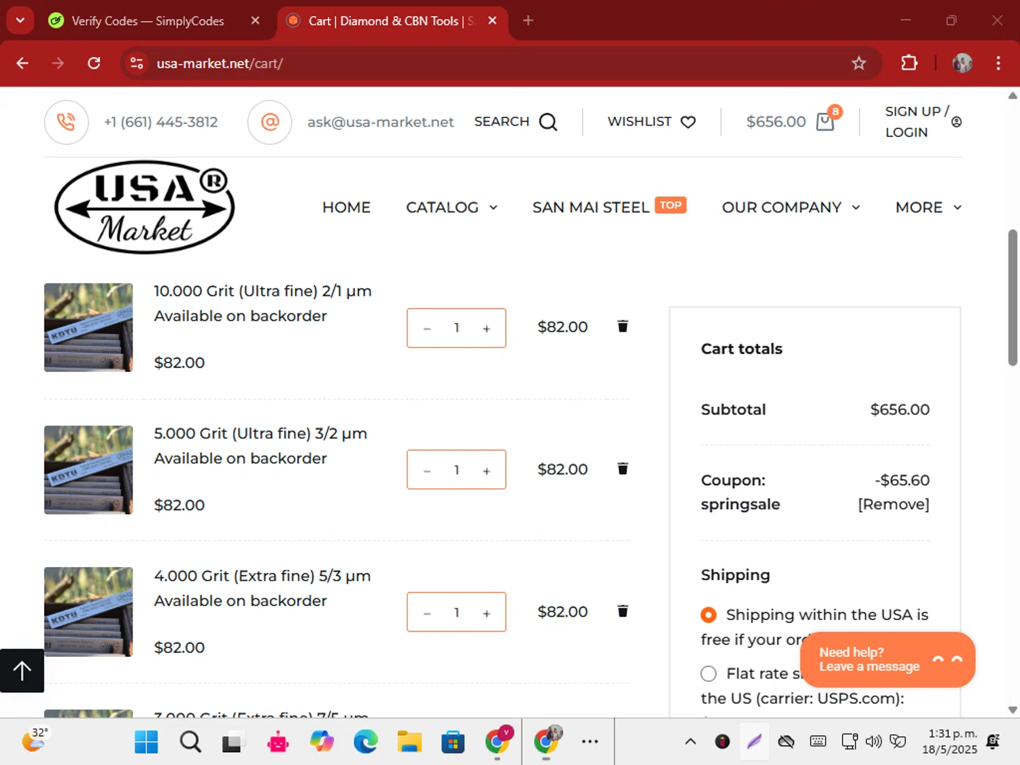Screen dimensions: 1020x765
Task: Select Flat rate shipping radio option
Action: click(709, 673)
